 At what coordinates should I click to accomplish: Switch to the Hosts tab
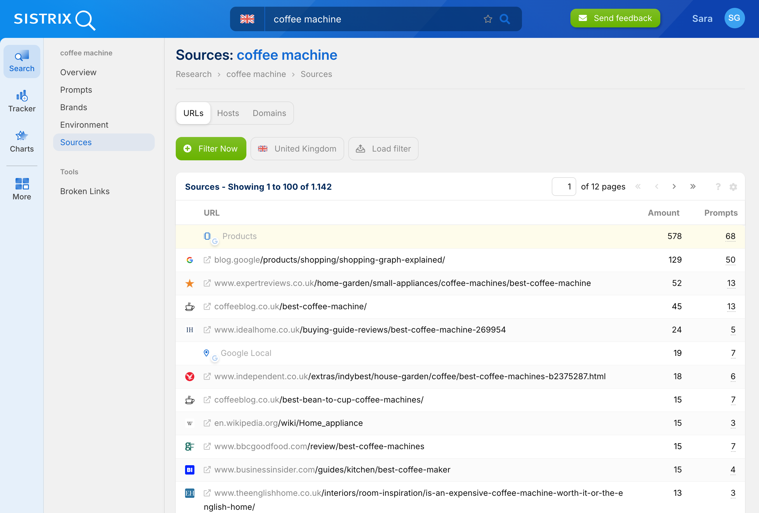(228, 113)
